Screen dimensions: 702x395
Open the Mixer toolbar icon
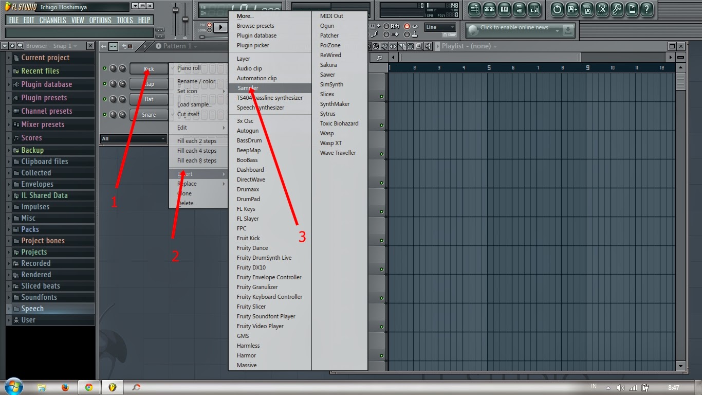pyautogui.click(x=534, y=9)
